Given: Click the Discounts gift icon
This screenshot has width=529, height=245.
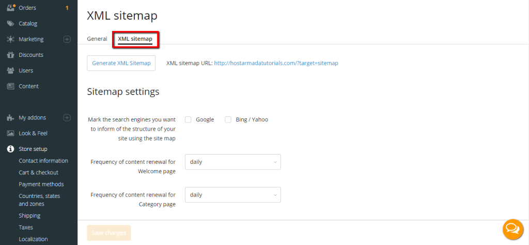Looking at the screenshot, I should pos(11,55).
